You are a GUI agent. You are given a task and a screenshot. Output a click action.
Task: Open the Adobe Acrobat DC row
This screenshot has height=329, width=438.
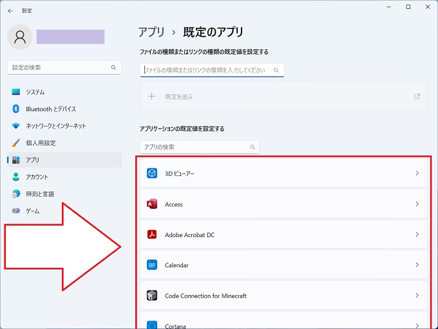(283, 235)
